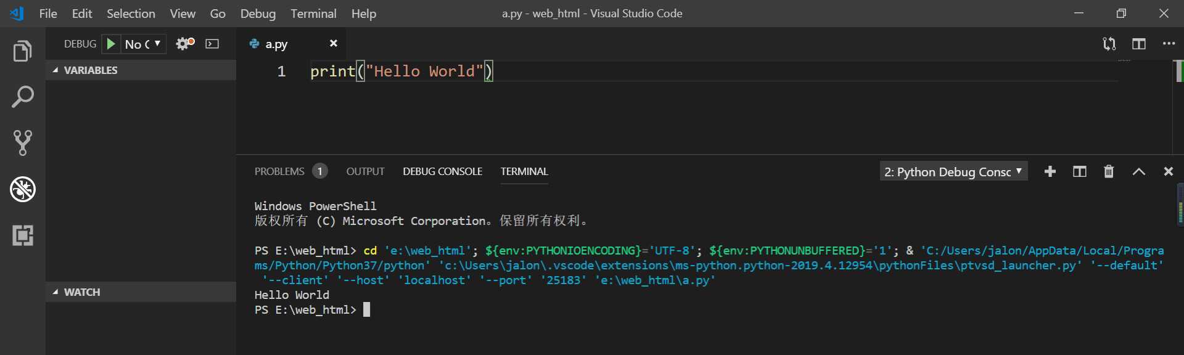Switch to the OUTPUT panel tab
The width and height of the screenshot is (1184, 355).
[x=365, y=171]
